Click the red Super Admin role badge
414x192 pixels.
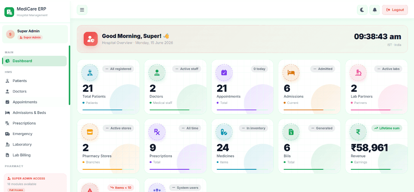[30, 38]
